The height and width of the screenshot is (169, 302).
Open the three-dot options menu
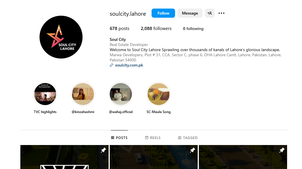(221, 13)
